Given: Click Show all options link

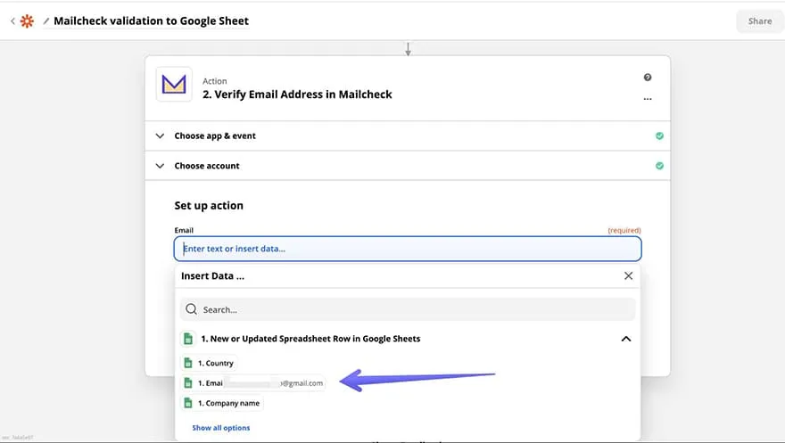Looking at the screenshot, I should coord(221,428).
